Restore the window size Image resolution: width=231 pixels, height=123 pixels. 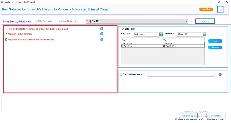[x=219, y=2]
